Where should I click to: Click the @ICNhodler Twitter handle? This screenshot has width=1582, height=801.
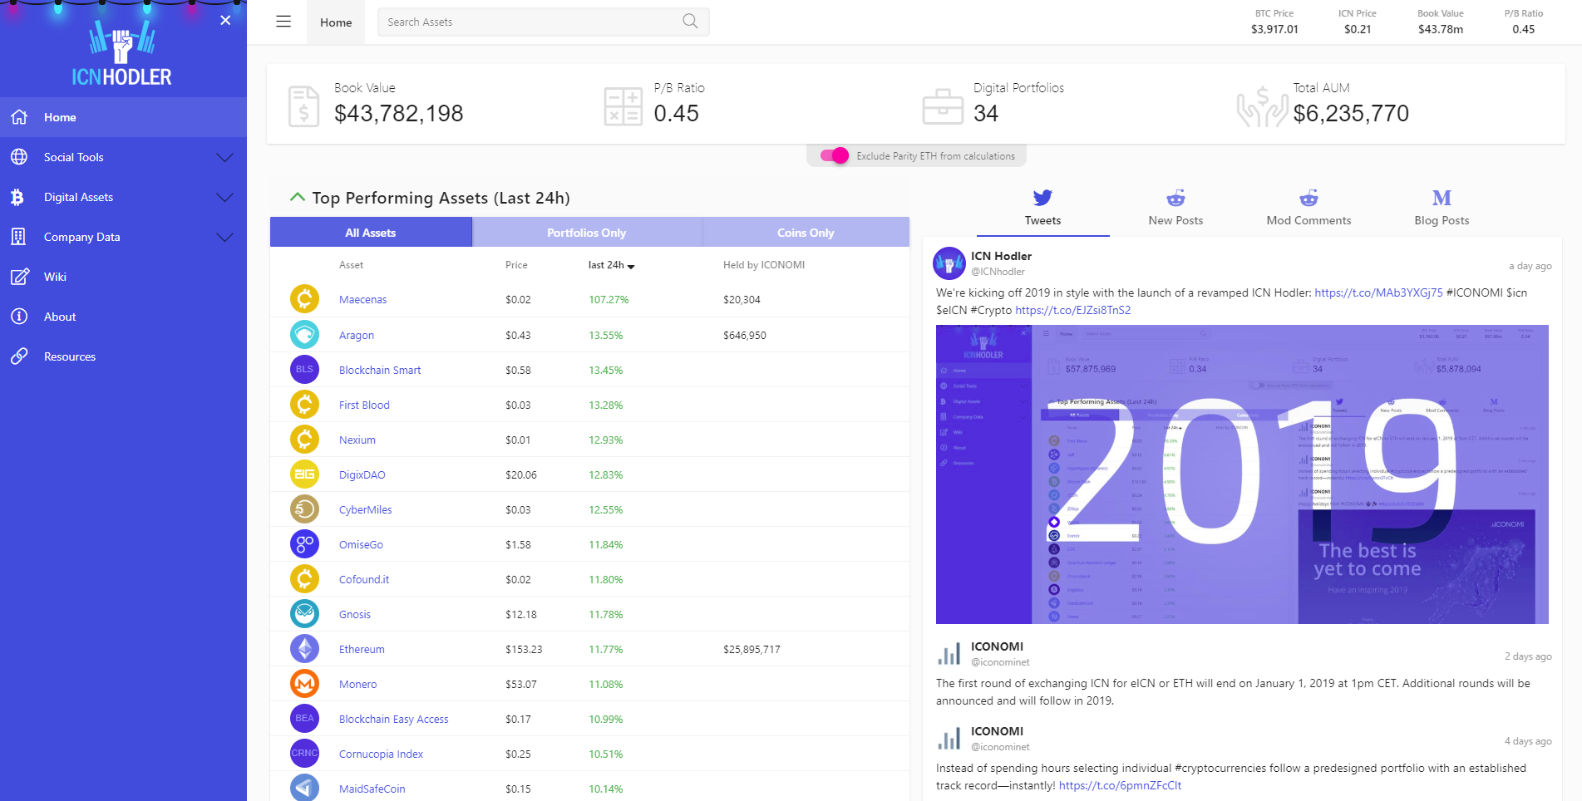tap(998, 272)
